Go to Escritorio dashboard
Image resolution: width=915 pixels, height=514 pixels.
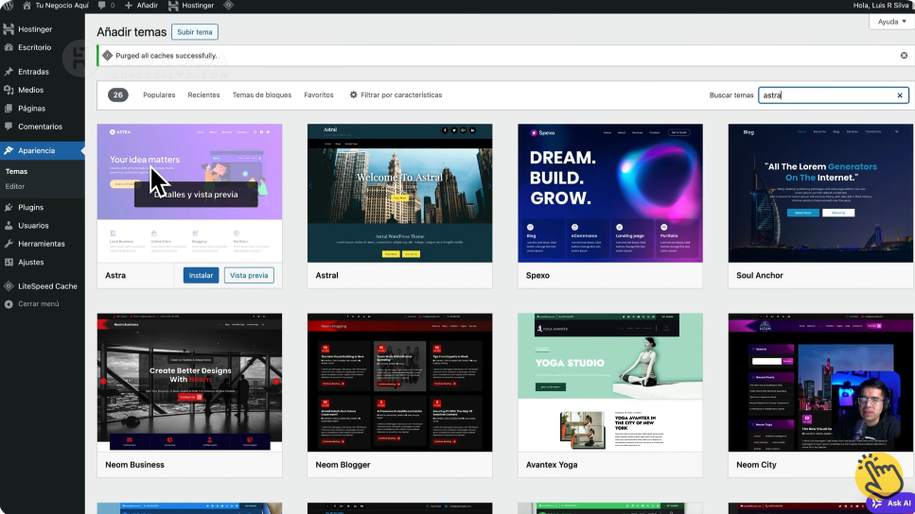click(x=34, y=47)
